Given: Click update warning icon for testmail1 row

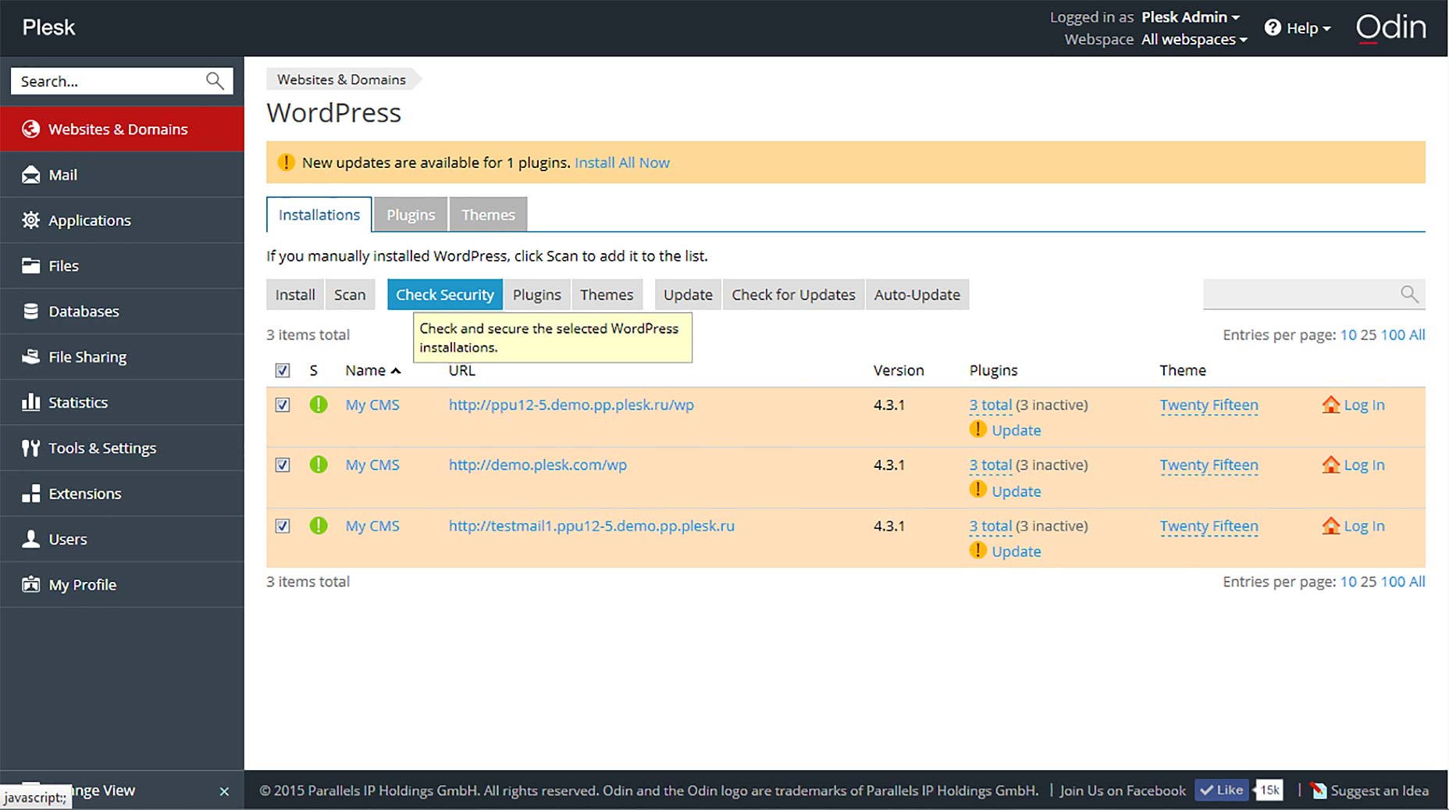Looking at the screenshot, I should pyautogui.click(x=977, y=551).
